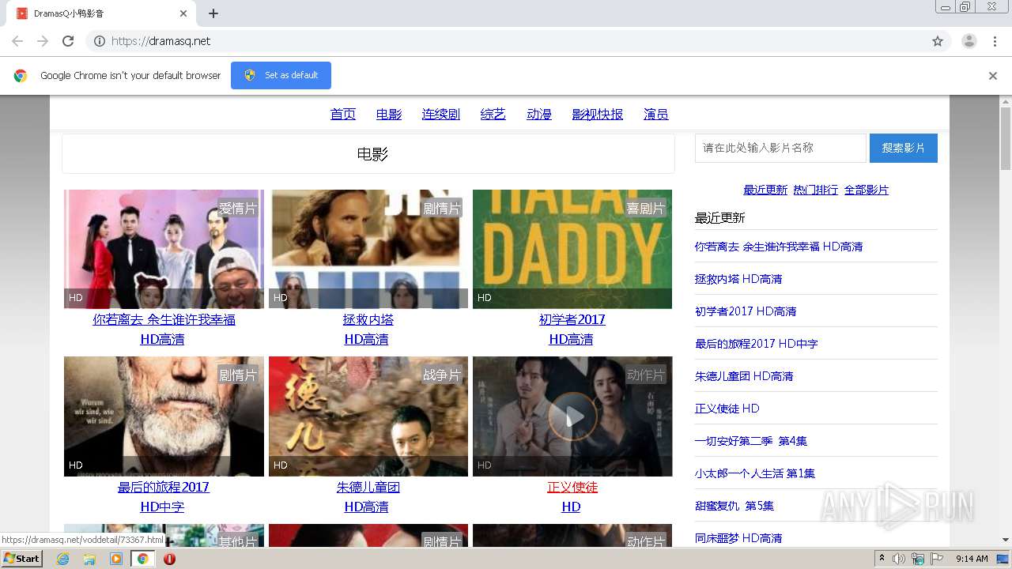The width and height of the screenshot is (1012, 569).
Task: Click the 拯救内塔 title link
Action: point(368,319)
